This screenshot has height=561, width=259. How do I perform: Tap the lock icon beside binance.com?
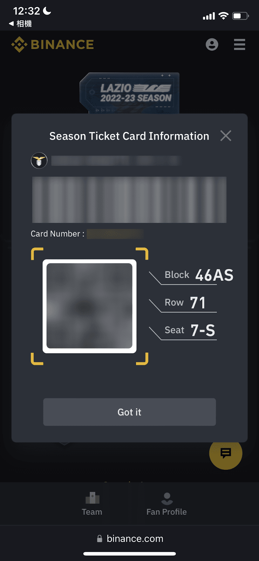pos(100,539)
